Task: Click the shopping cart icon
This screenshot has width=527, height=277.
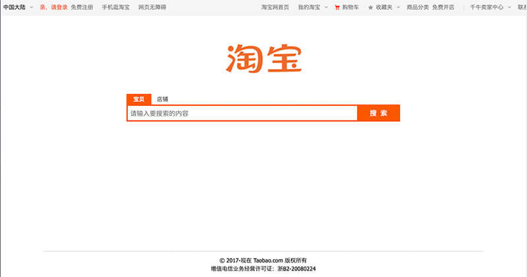Action: click(x=337, y=7)
